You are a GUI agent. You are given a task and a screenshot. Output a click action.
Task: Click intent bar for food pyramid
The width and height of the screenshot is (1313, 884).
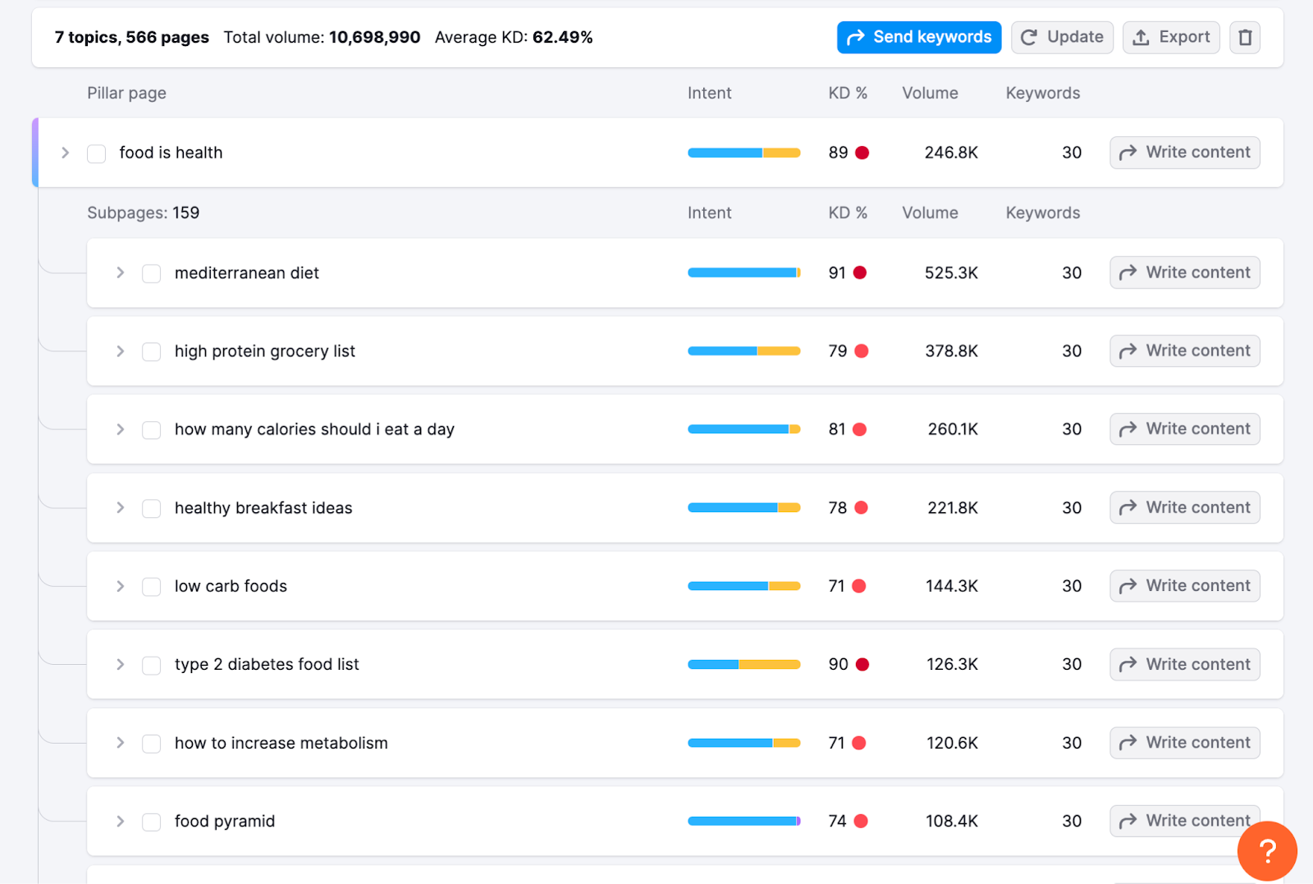point(744,821)
